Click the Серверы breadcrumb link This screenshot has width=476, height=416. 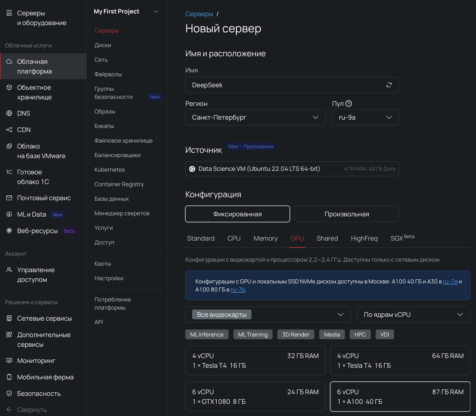(x=199, y=14)
